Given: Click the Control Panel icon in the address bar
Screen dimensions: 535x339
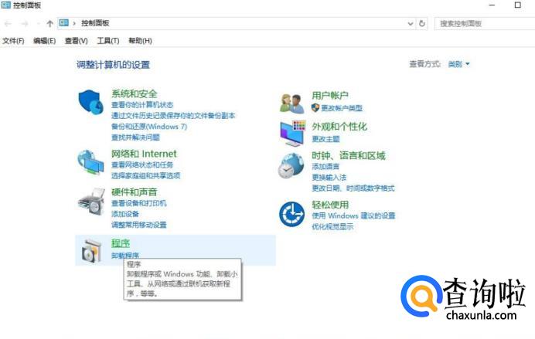Looking at the screenshot, I should tap(64, 23).
